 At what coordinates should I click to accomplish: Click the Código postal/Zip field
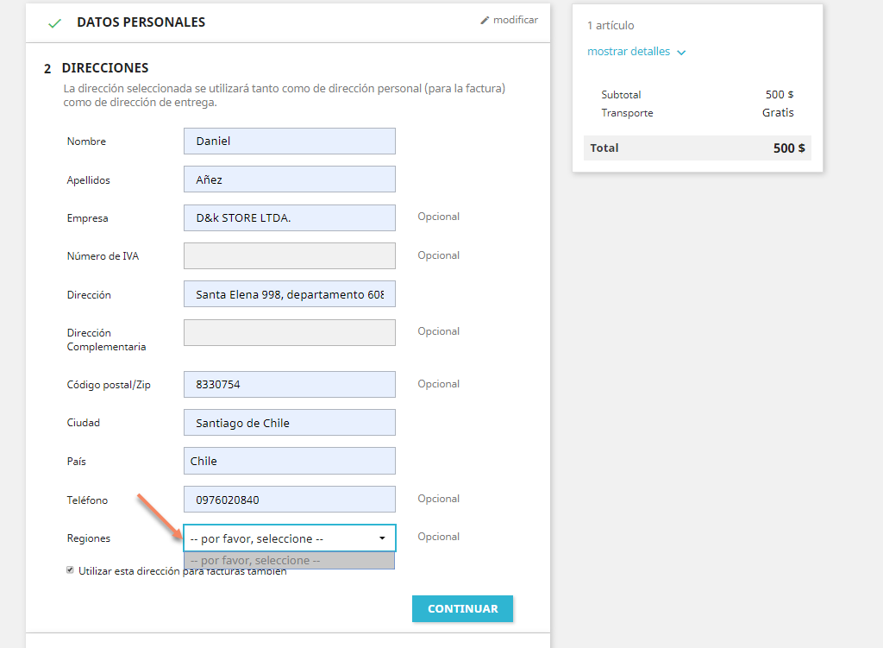coord(289,385)
